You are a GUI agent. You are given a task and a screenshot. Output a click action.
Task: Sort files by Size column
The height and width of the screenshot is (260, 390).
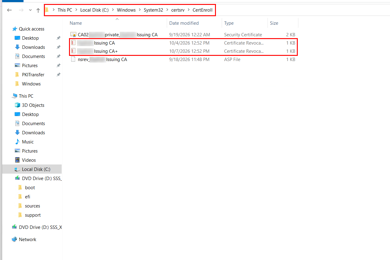pyautogui.click(x=274, y=23)
